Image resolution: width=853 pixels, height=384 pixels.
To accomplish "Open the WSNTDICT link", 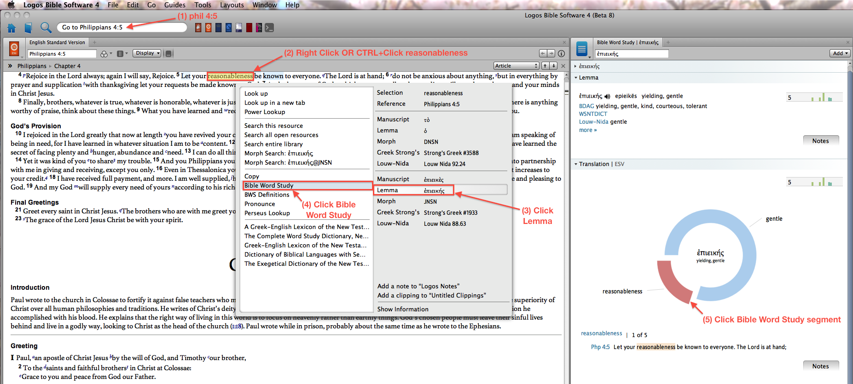I will (593, 114).
